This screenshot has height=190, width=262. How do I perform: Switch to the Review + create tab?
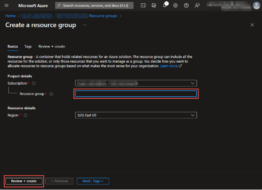[x=52, y=46]
